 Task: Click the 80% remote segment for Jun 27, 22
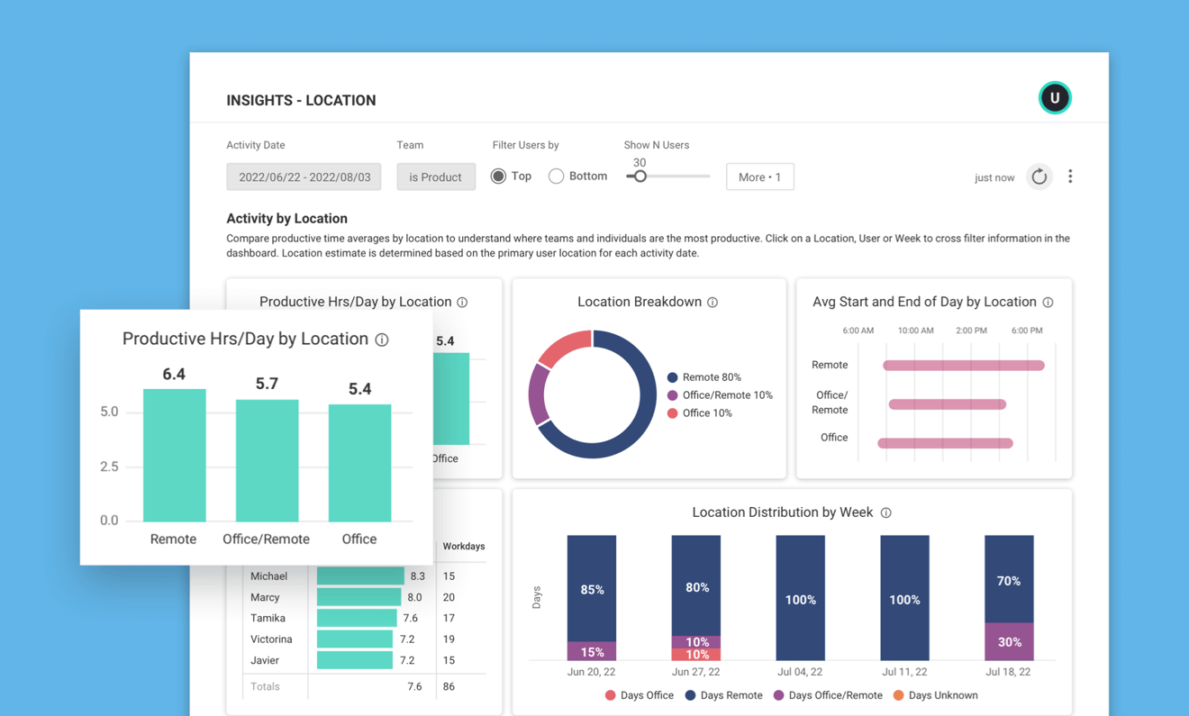[696, 585]
